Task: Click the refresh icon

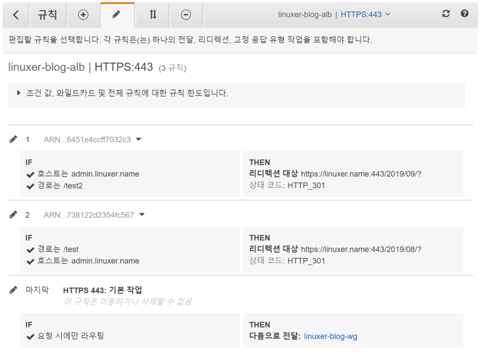Action: coord(446,14)
